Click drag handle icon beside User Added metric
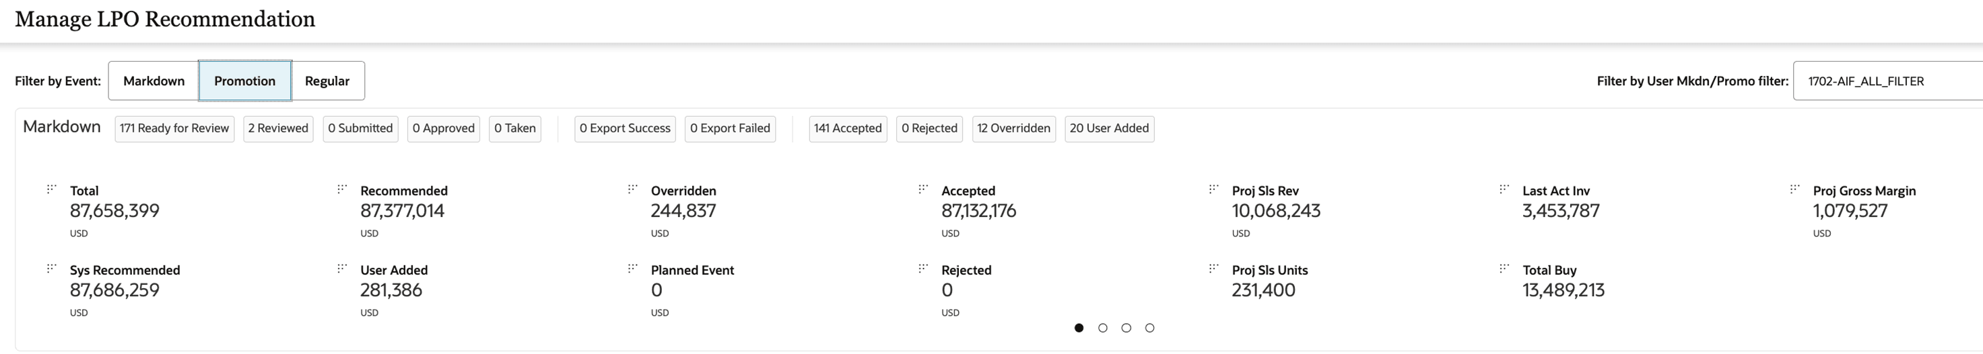Image resolution: width=1983 pixels, height=354 pixels. pyautogui.click(x=342, y=269)
